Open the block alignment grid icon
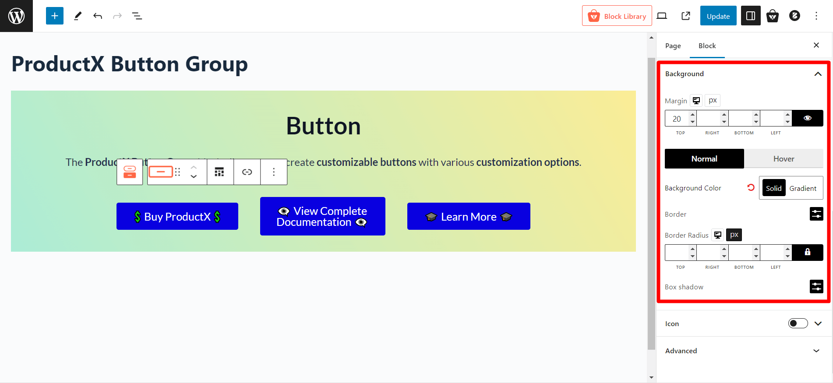This screenshot has height=383, width=833. click(x=220, y=172)
